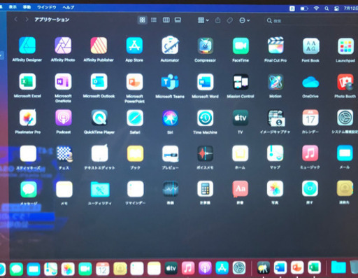Open the ウインドウ menu in menu bar
358x278 pixels.
tap(47, 8)
